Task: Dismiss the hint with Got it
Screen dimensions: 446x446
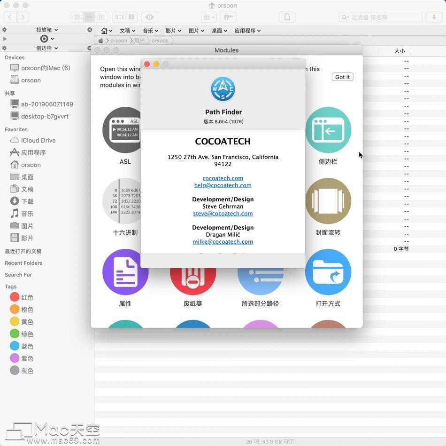Action: (x=342, y=77)
